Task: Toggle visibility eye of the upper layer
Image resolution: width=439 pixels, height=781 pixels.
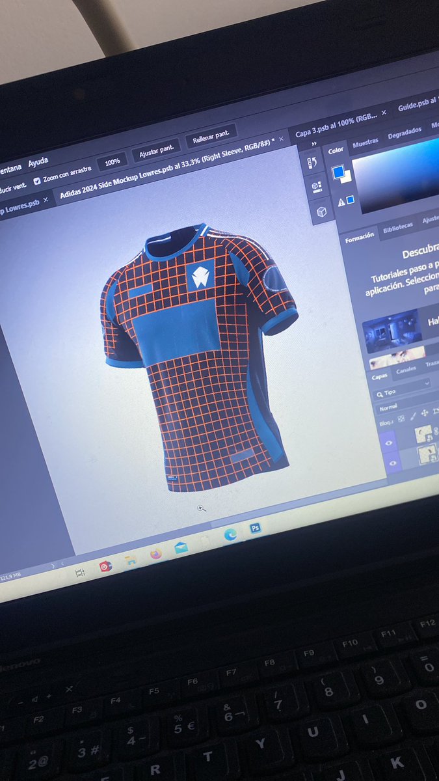Action: (x=389, y=442)
